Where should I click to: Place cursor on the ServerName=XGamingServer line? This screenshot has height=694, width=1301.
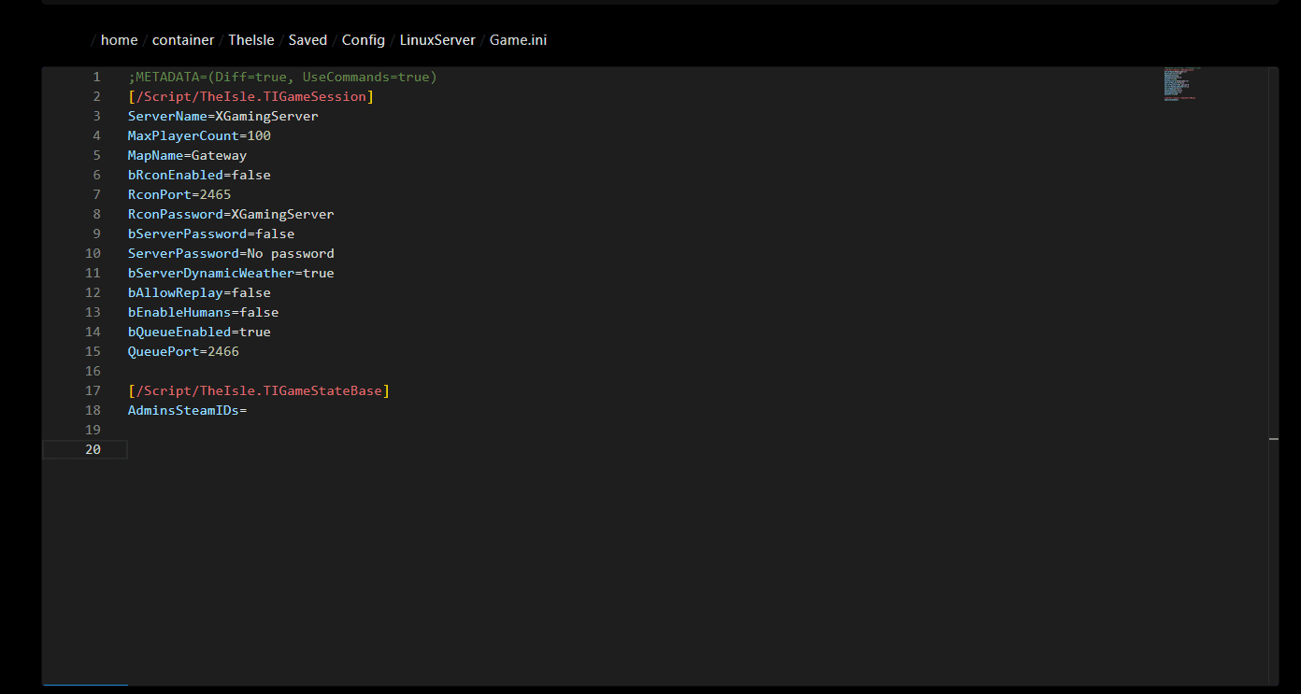click(222, 116)
